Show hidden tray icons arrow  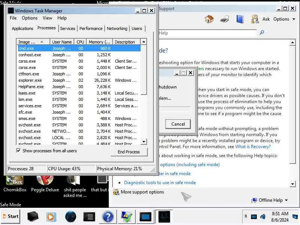coord(246,216)
